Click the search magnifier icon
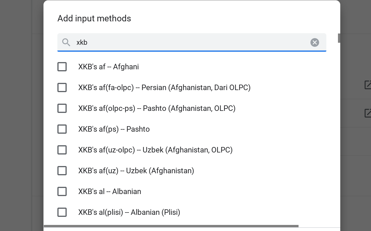 [x=66, y=42]
